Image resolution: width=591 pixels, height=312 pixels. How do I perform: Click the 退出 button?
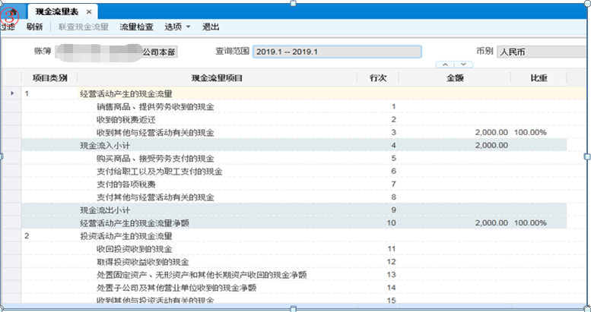[211, 27]
